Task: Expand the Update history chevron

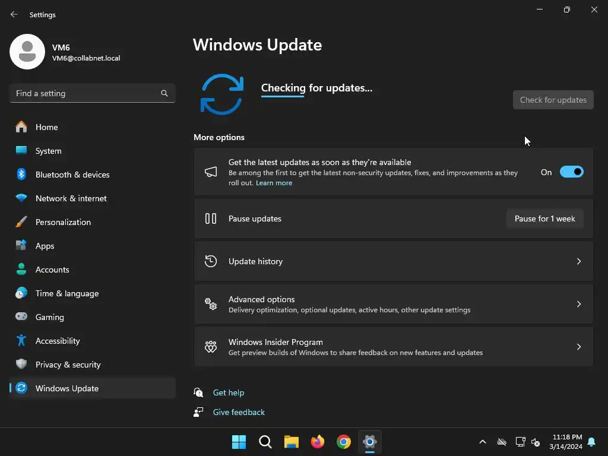Action: tap(578, 261)
